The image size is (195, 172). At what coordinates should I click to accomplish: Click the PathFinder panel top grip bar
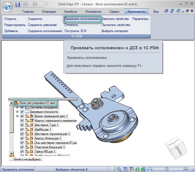coord(43,99)
